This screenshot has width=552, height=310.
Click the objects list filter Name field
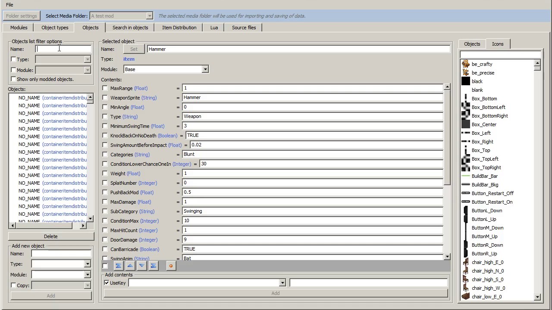pos(63,49)
